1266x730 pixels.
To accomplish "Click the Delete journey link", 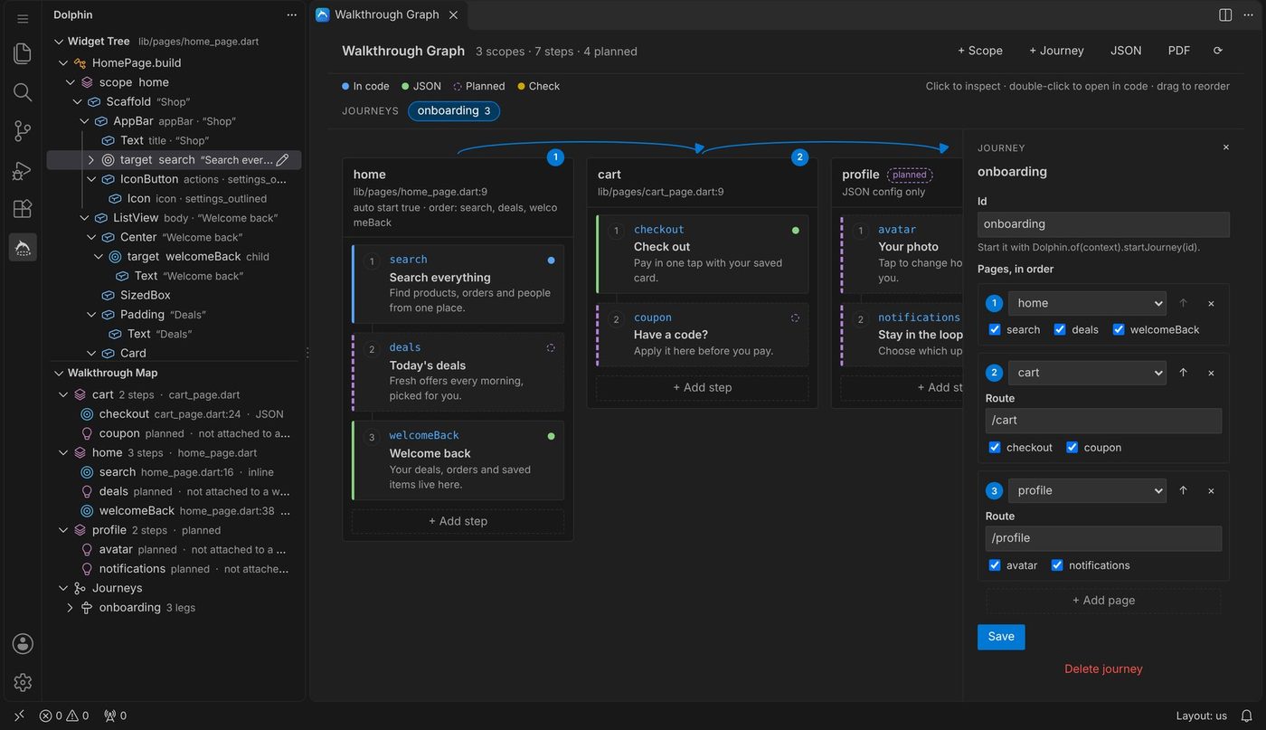I will 1103,669.
